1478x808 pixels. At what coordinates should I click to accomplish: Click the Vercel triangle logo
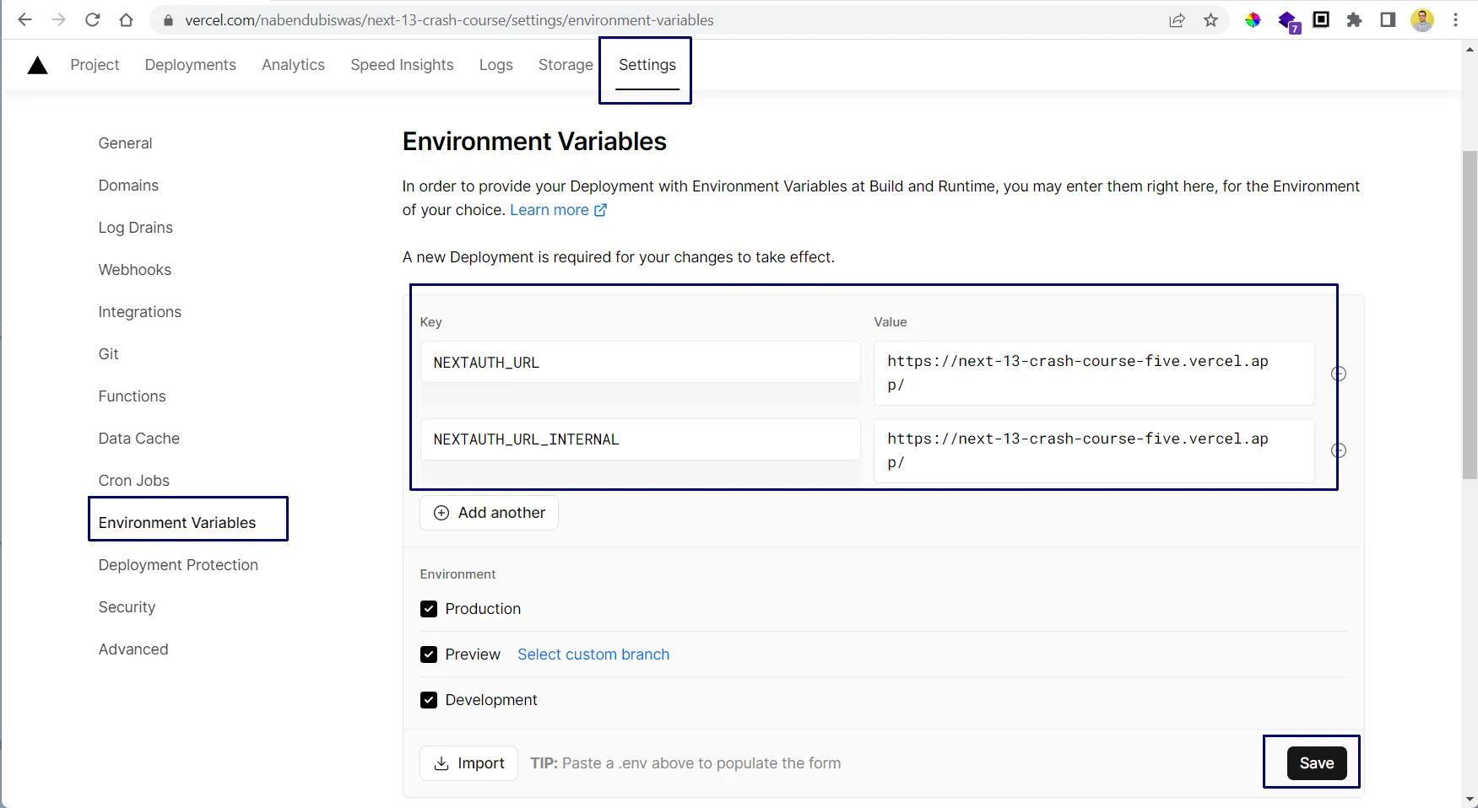coord(37,65)
